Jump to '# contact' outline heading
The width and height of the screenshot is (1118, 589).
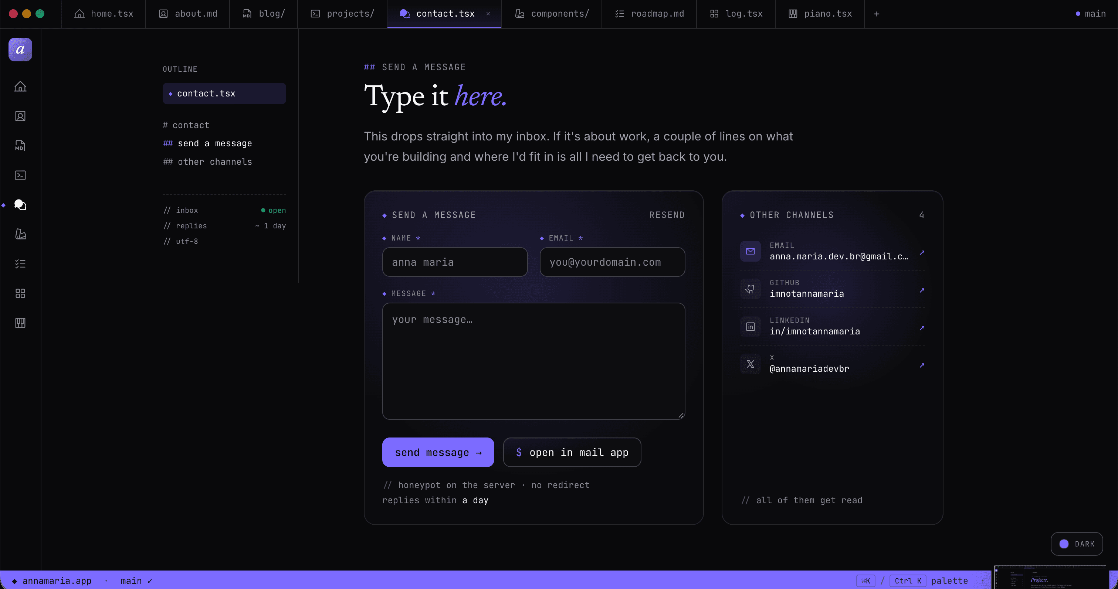click(186, 125)
